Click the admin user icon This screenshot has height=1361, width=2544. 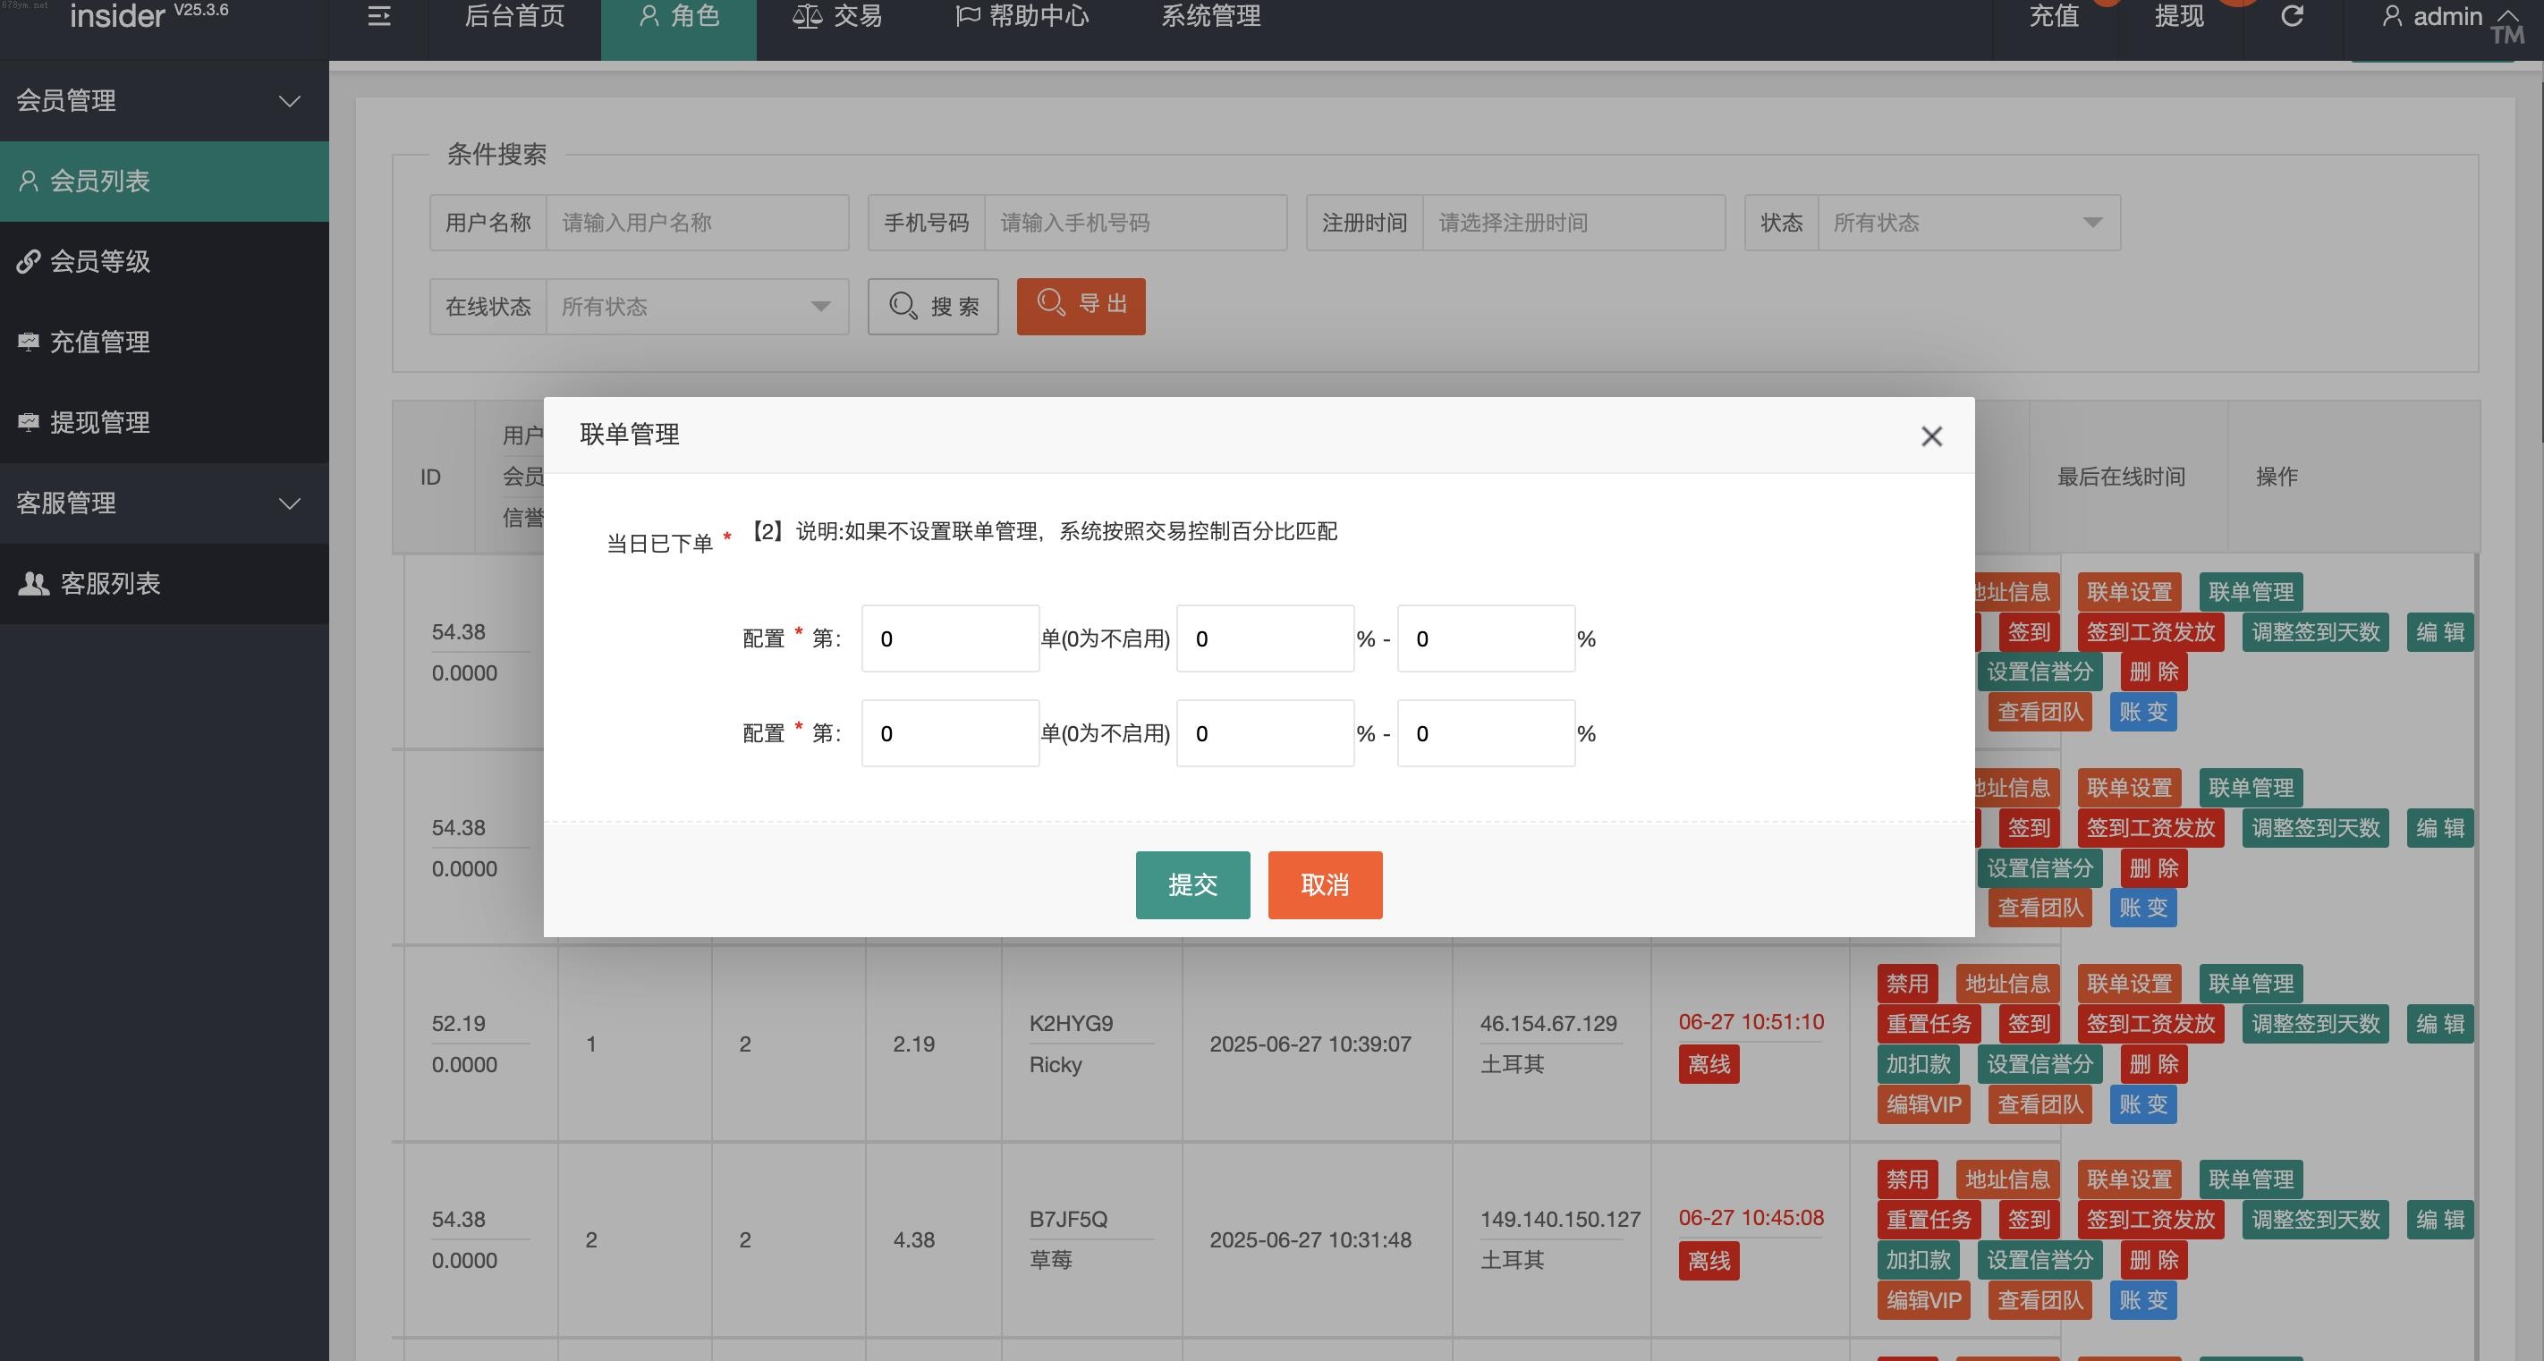pyautogui.click(x=2391, y=16)
